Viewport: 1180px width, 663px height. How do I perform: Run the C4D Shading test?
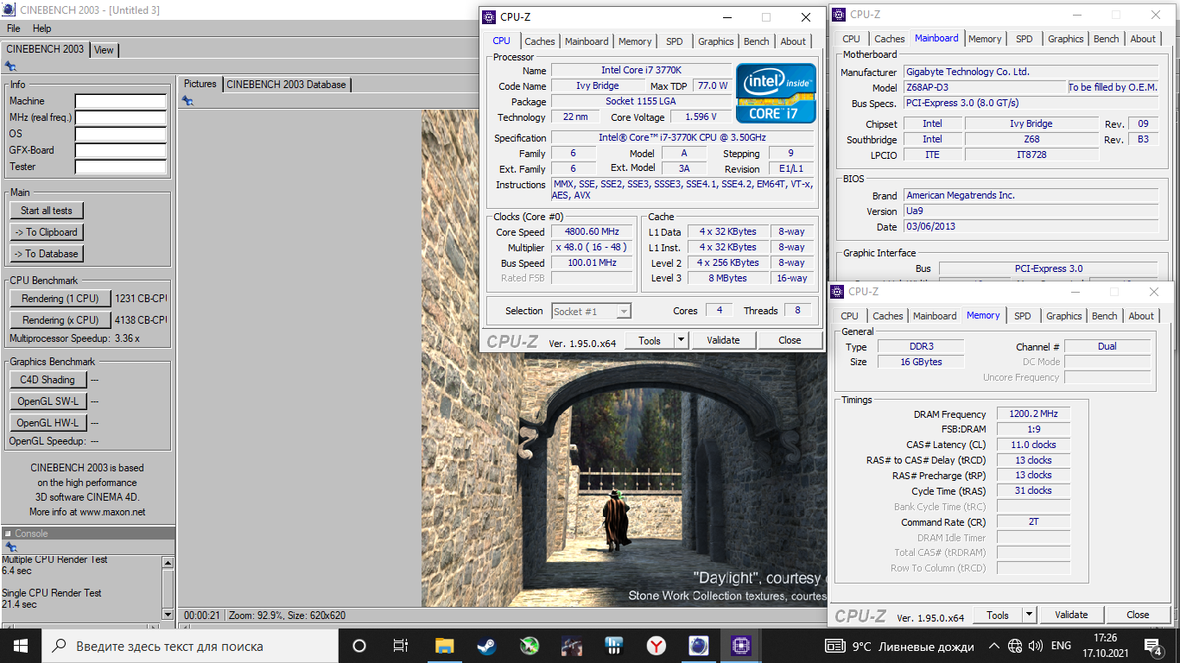pyautogui.click(x=48, y=380)
